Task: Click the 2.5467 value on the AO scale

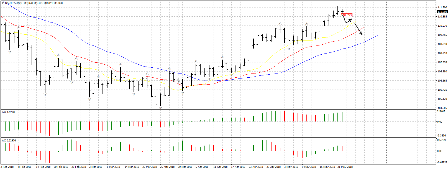Action: (x=441, y=111)
